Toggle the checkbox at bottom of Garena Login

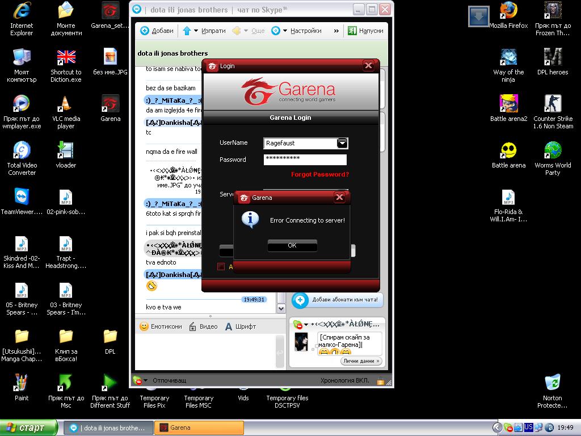(221, 266)
